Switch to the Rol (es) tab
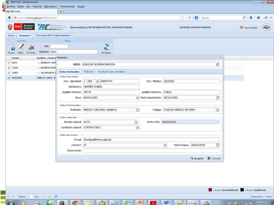Screen dimensions: 274x205 click(x=88, y=72)
